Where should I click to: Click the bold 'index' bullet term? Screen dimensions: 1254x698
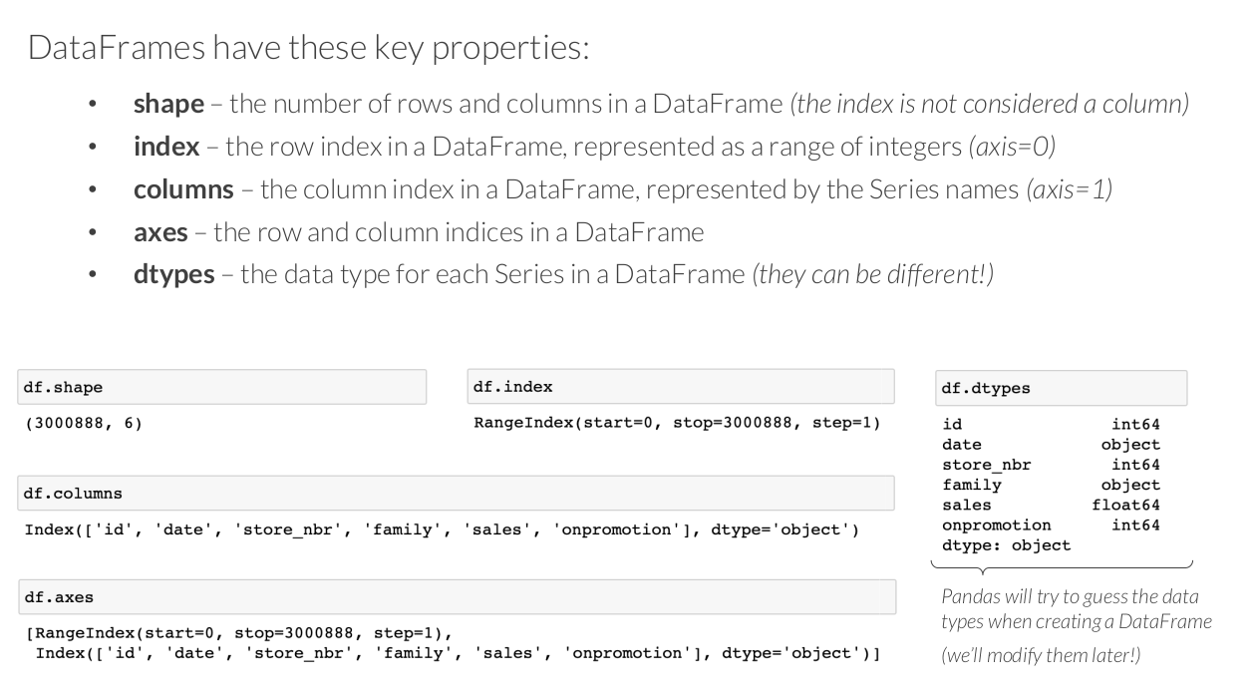(165, 147)
